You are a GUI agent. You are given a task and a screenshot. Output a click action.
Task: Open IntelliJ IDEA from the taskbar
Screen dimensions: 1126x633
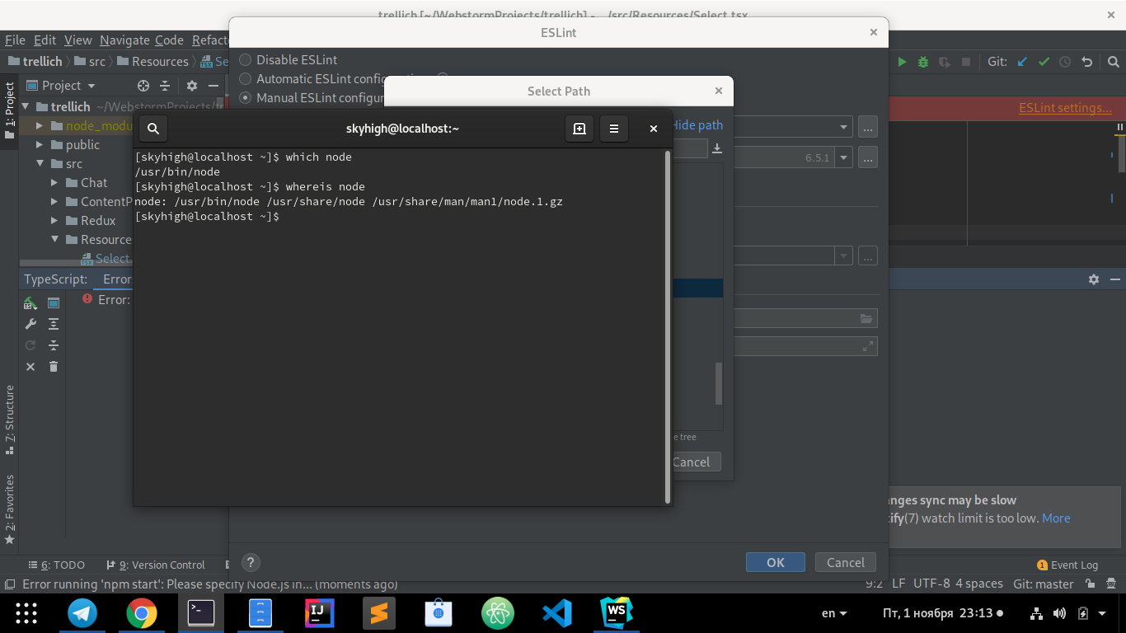[x=320, y=613]
